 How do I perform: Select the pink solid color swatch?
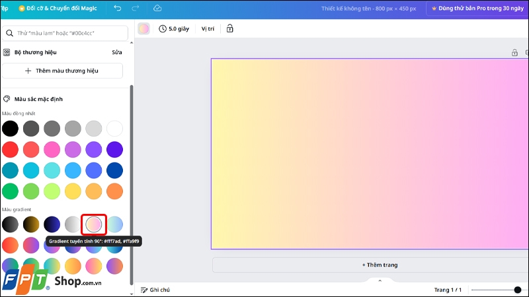tap(52, 150)
